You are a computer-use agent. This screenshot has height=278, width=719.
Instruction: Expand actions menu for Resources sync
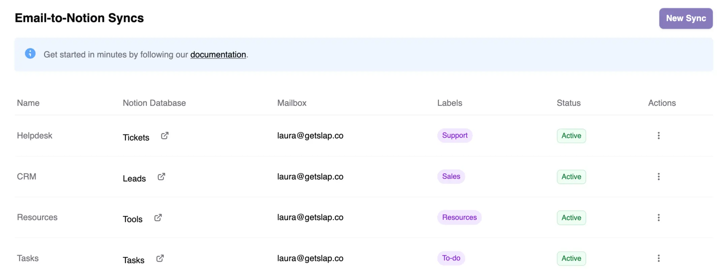click(x=658, y=218)
